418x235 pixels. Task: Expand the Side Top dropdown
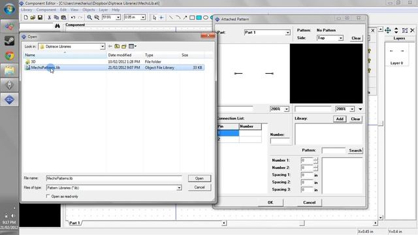pos(340,38)
